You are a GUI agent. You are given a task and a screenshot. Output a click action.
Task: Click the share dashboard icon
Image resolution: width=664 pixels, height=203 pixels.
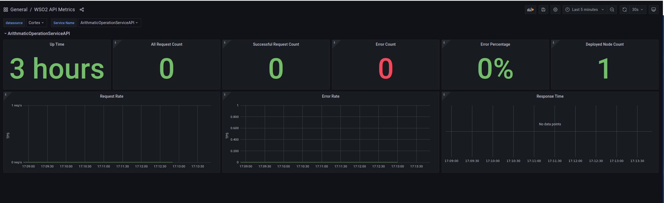82,10
